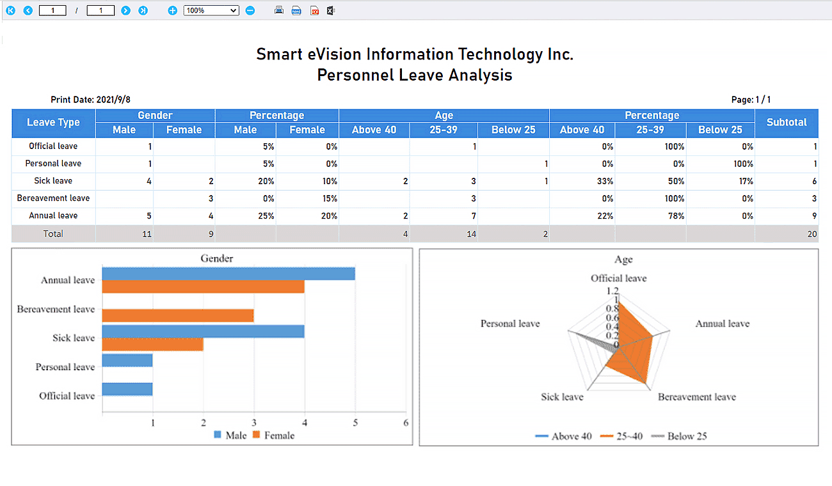This screenshot has height=486, width=832.
Task: Click the blue Sick leave male bar
Action: tap(203, 331)
